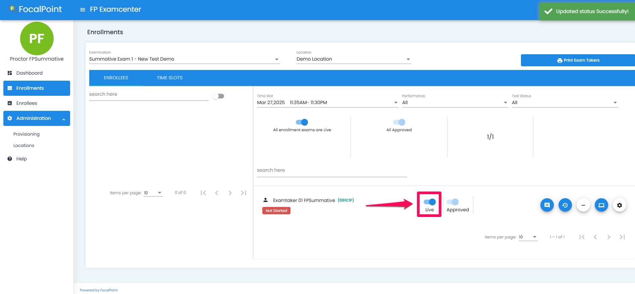Click the laptop monitor icon for Examtaker 01
Viewport: 635px width, 294px height.
coord(601,205)
